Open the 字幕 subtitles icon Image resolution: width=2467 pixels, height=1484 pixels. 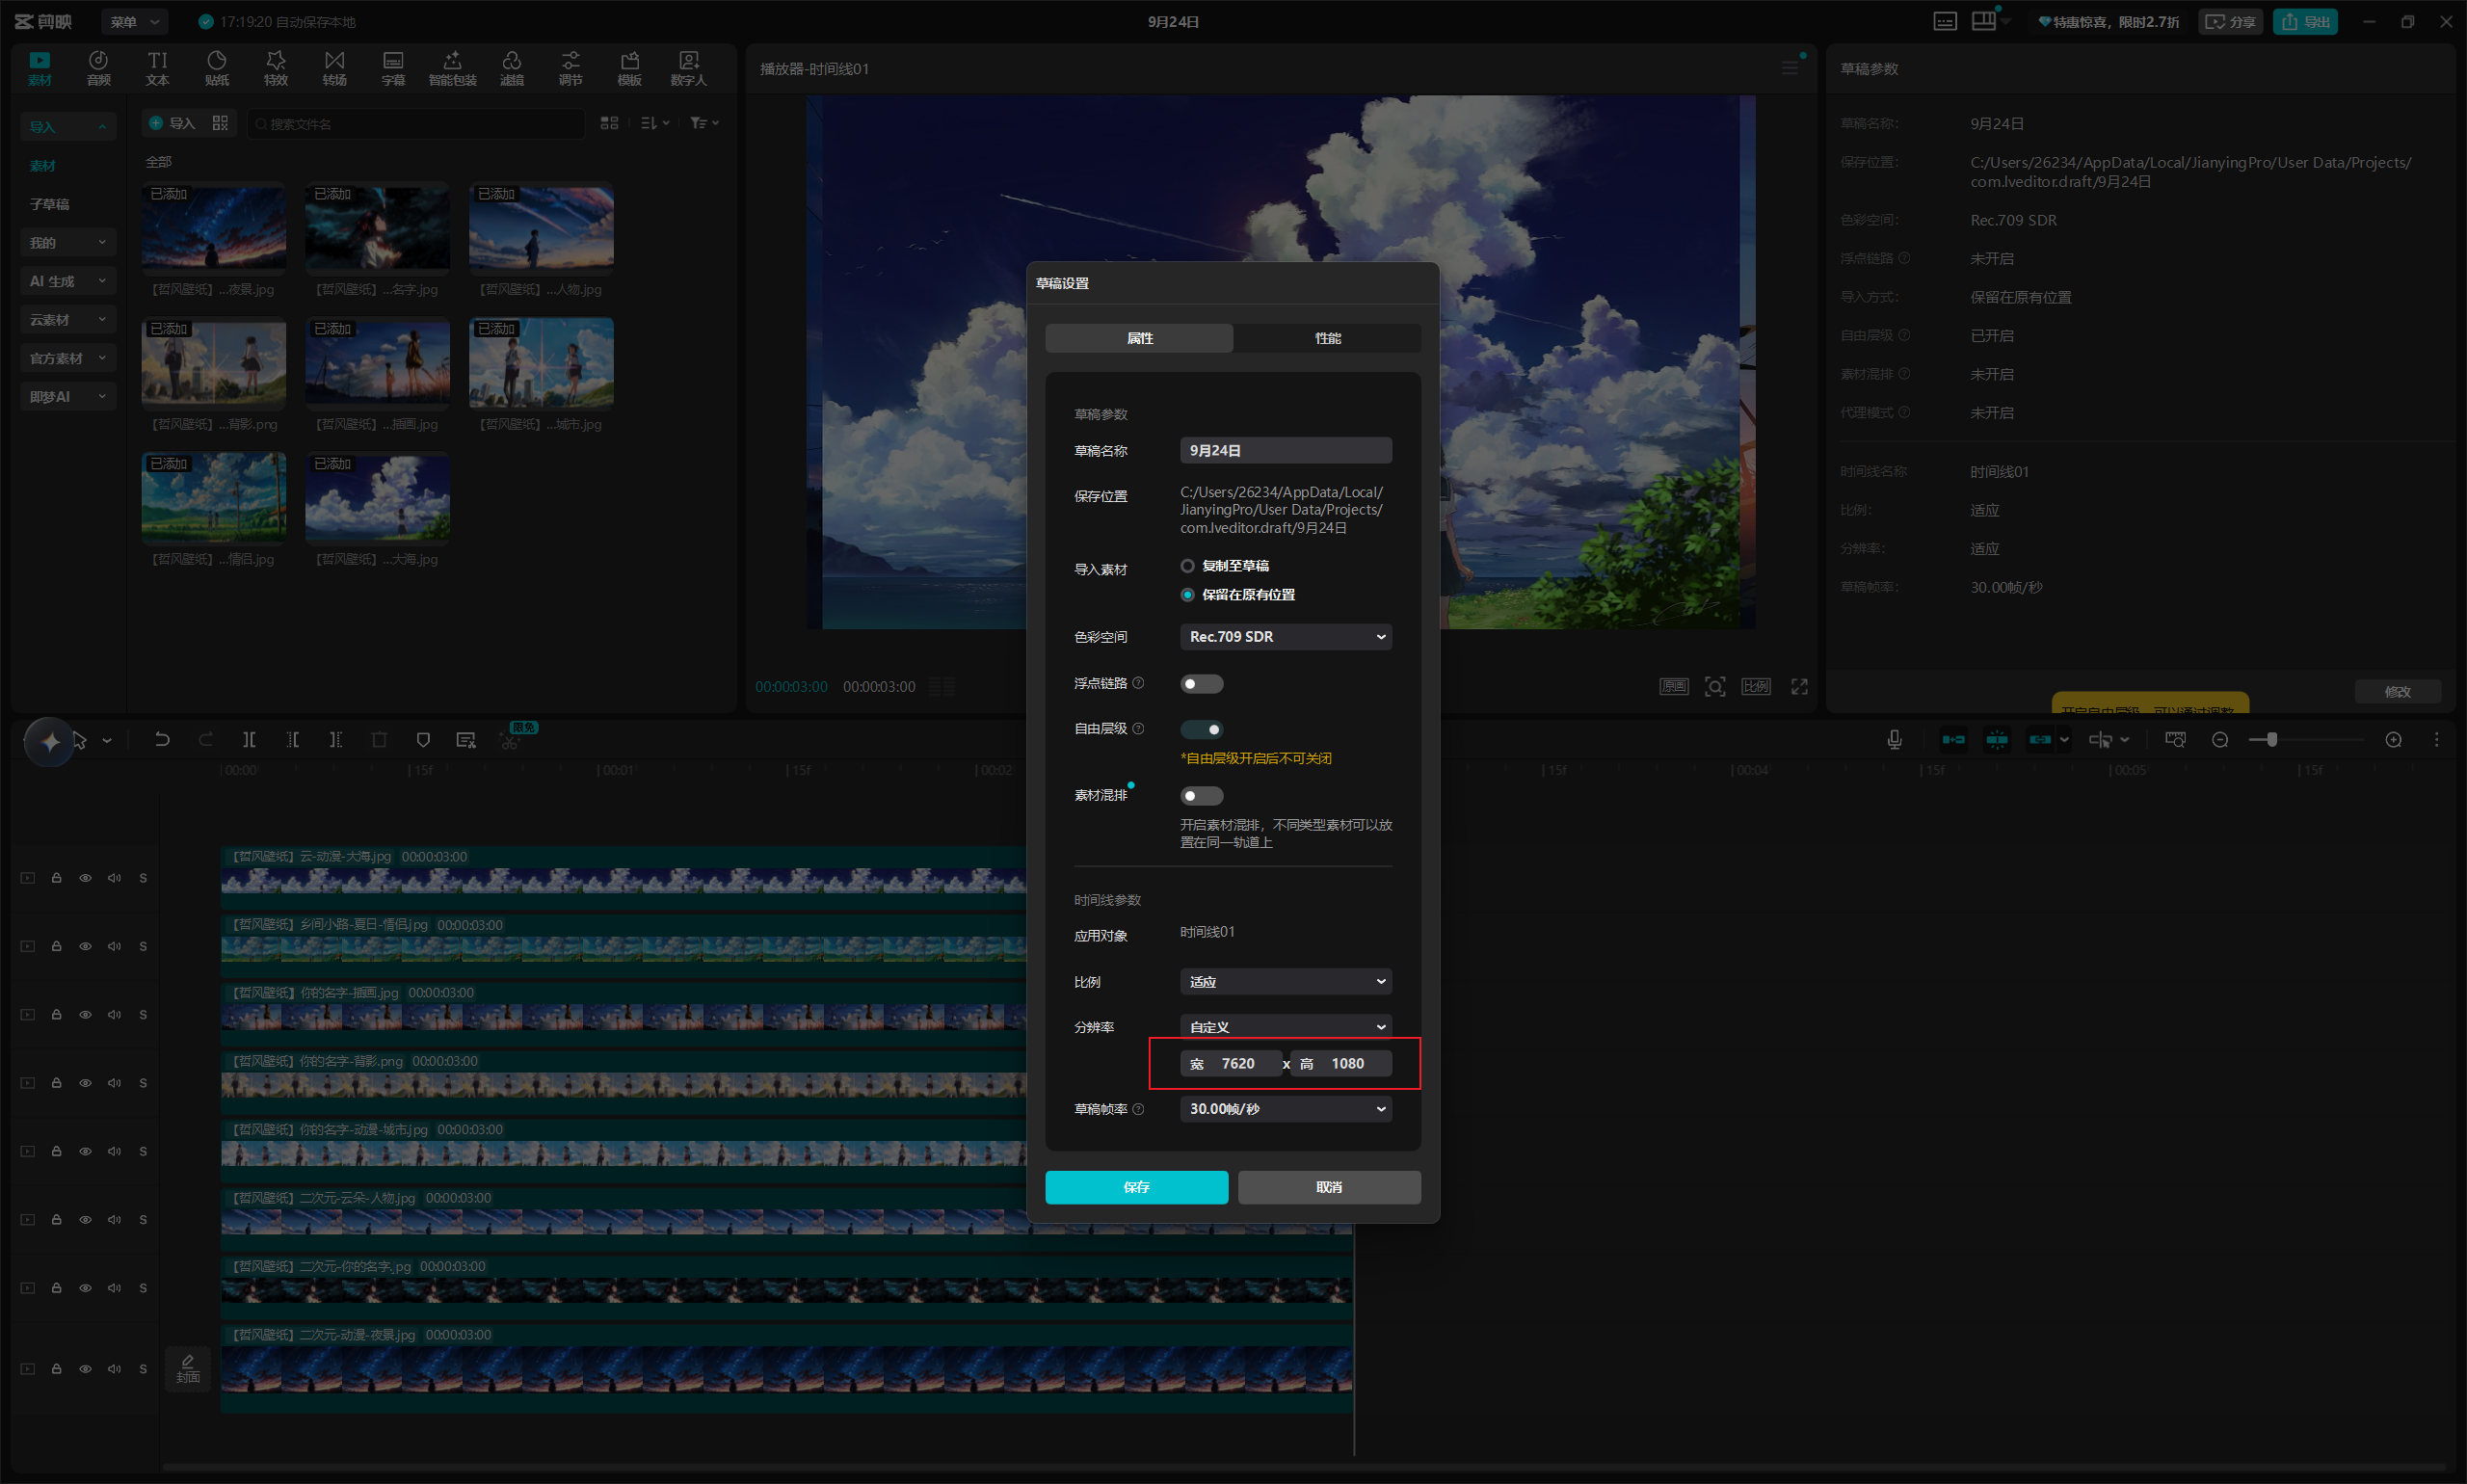(x=393, y=68)
